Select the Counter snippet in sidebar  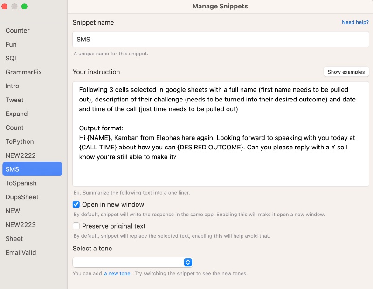tap(18, 31)
